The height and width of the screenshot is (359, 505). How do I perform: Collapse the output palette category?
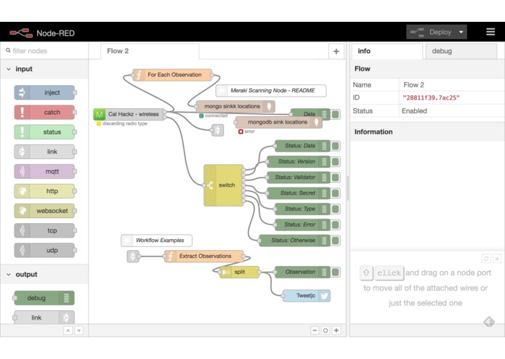44,274
